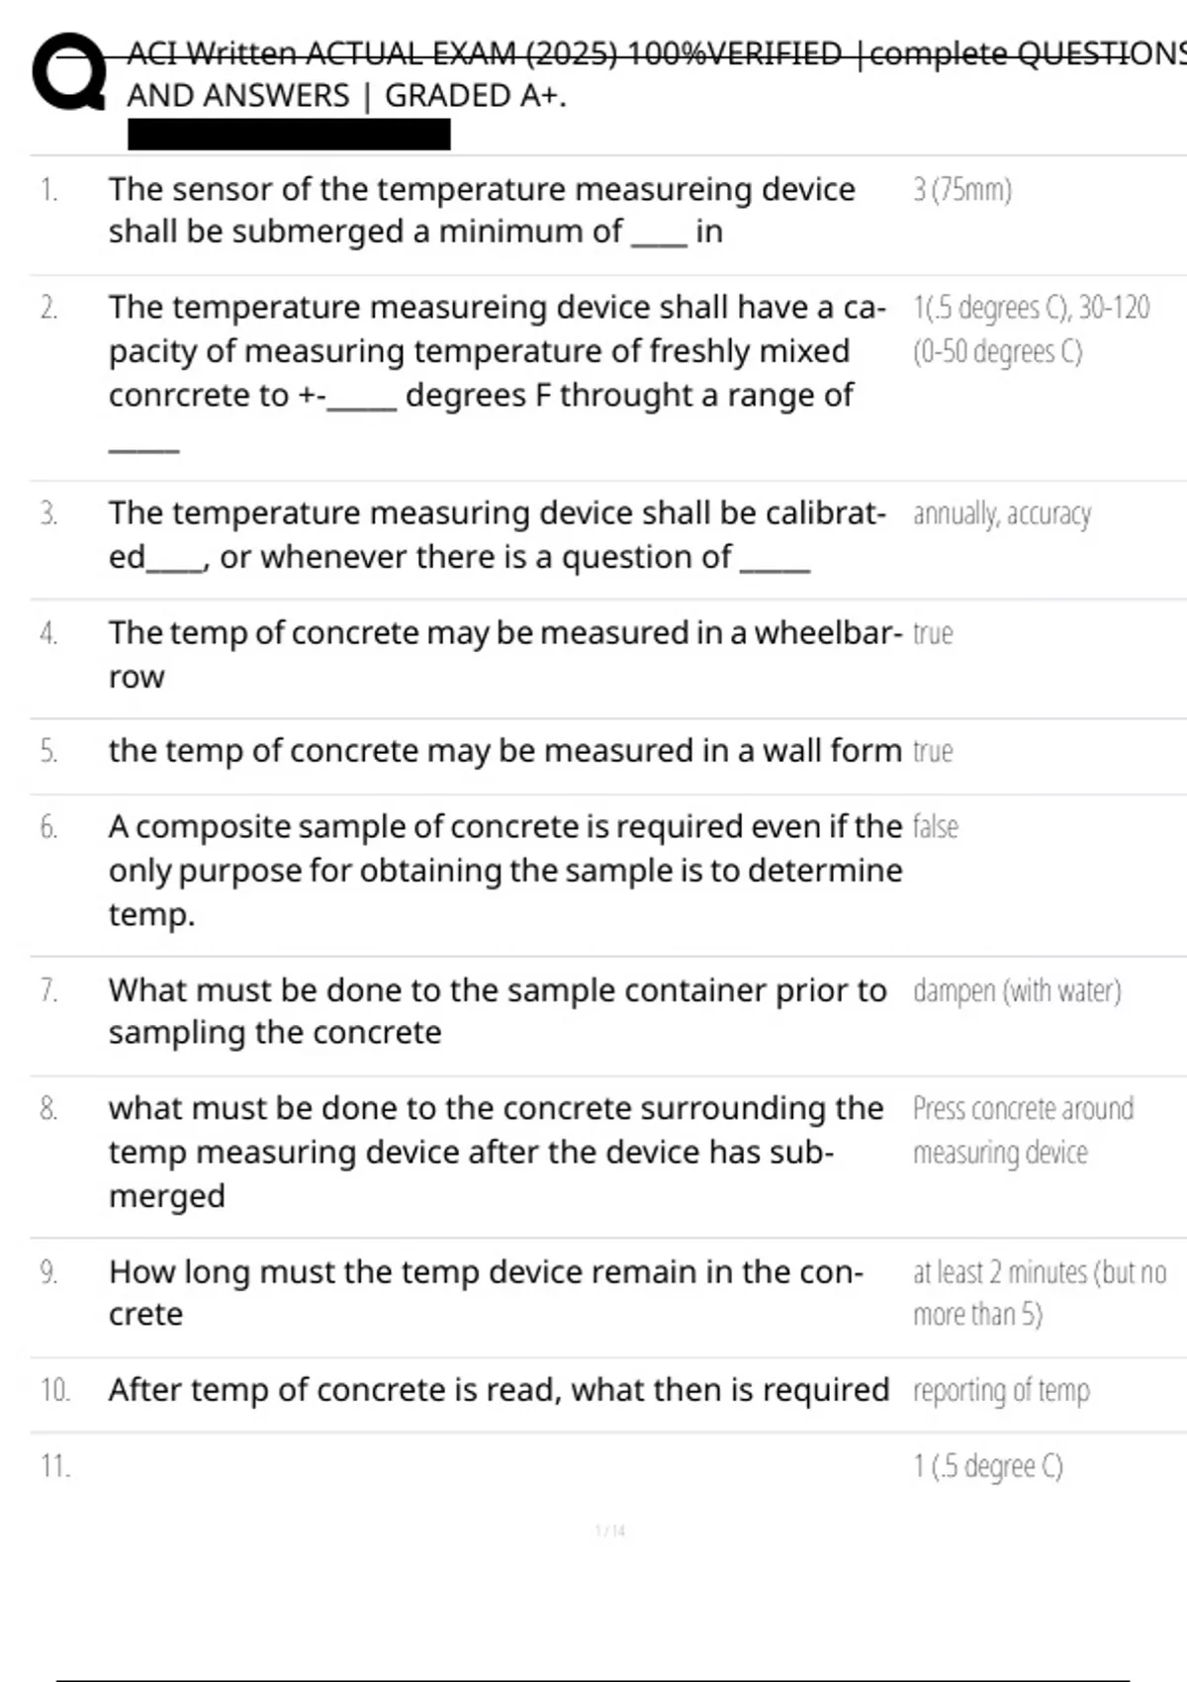Click the "false" answer for composite sample

coord(935,826)
